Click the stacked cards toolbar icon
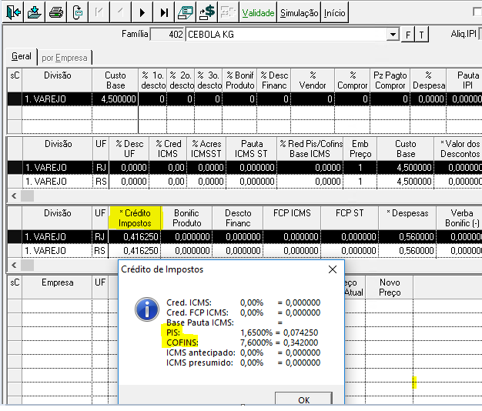Screen dimensions: 482x411 185,12
